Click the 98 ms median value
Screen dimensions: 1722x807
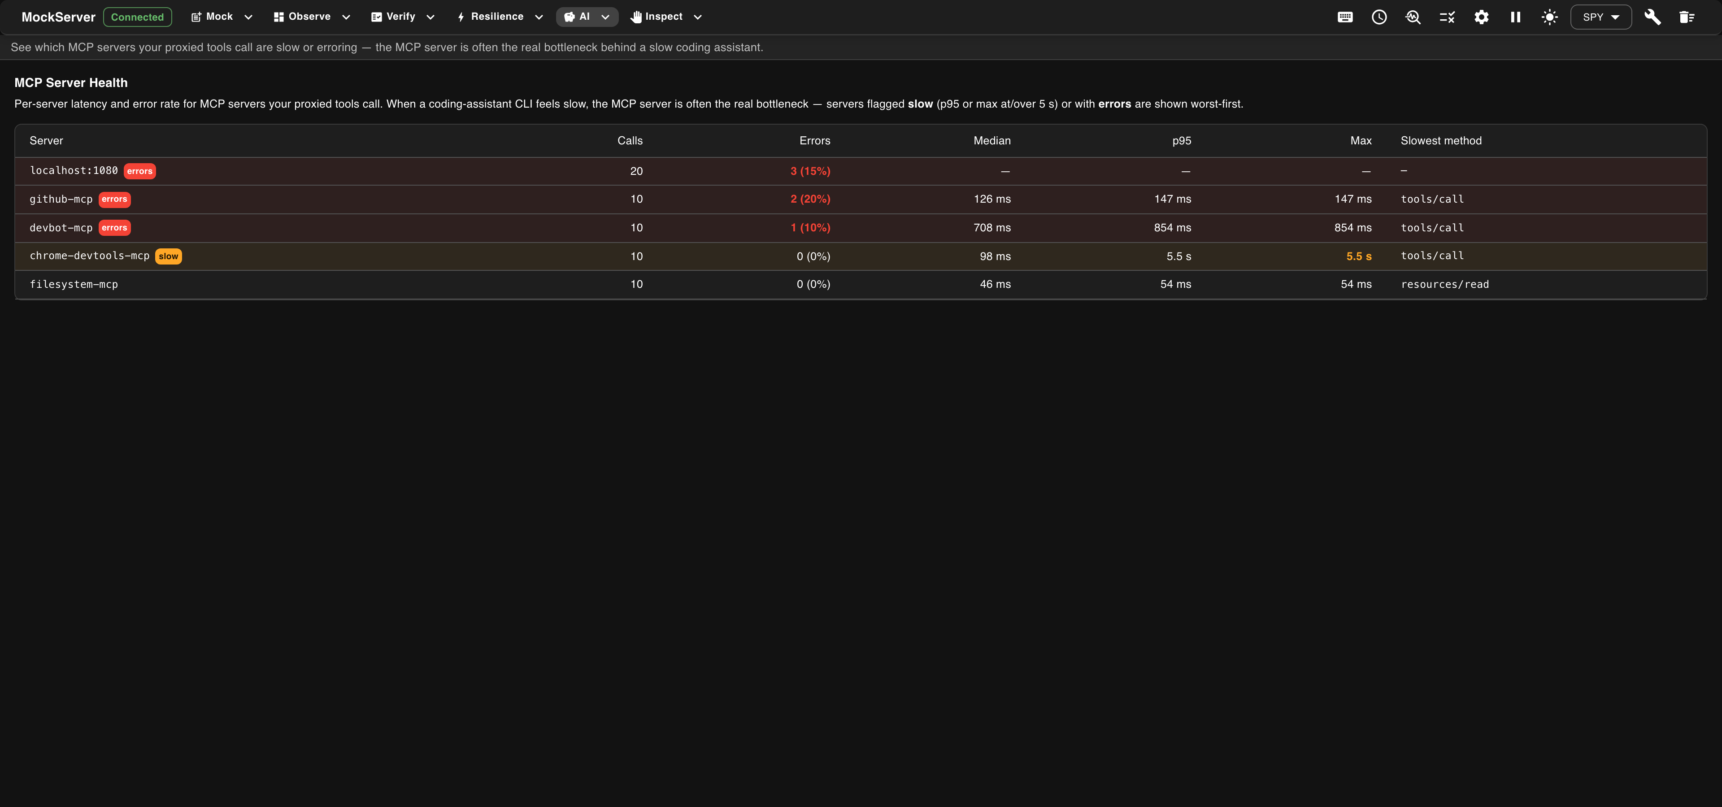click(996, 256)
